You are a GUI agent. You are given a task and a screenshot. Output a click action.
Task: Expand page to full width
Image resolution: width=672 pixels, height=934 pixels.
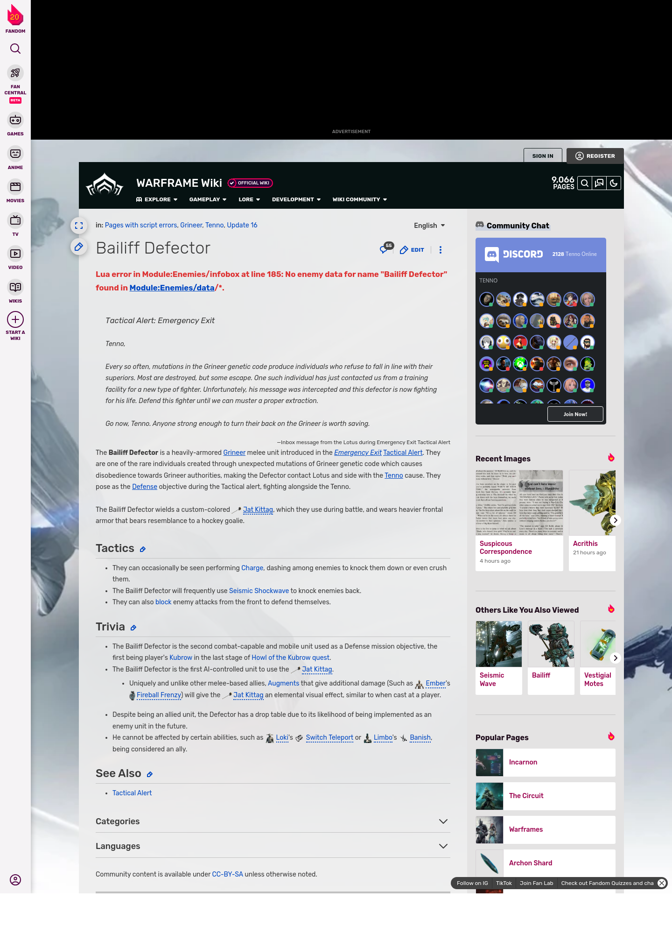tap(79, 226)
